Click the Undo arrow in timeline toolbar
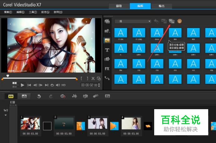 tap(39, 96)
